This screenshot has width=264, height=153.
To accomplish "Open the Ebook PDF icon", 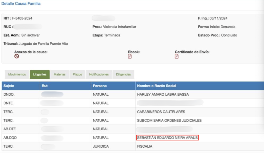I will [x=130, y=56].
